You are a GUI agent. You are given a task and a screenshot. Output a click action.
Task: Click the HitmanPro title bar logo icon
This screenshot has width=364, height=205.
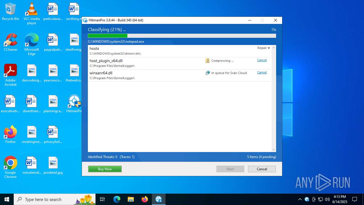85,20
